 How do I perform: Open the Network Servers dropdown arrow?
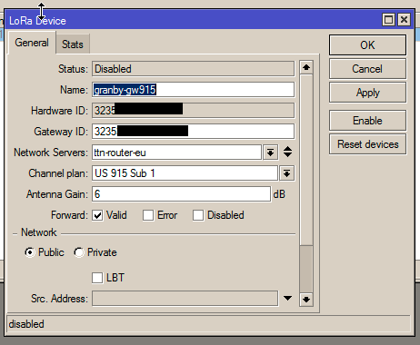click(271, 153)
